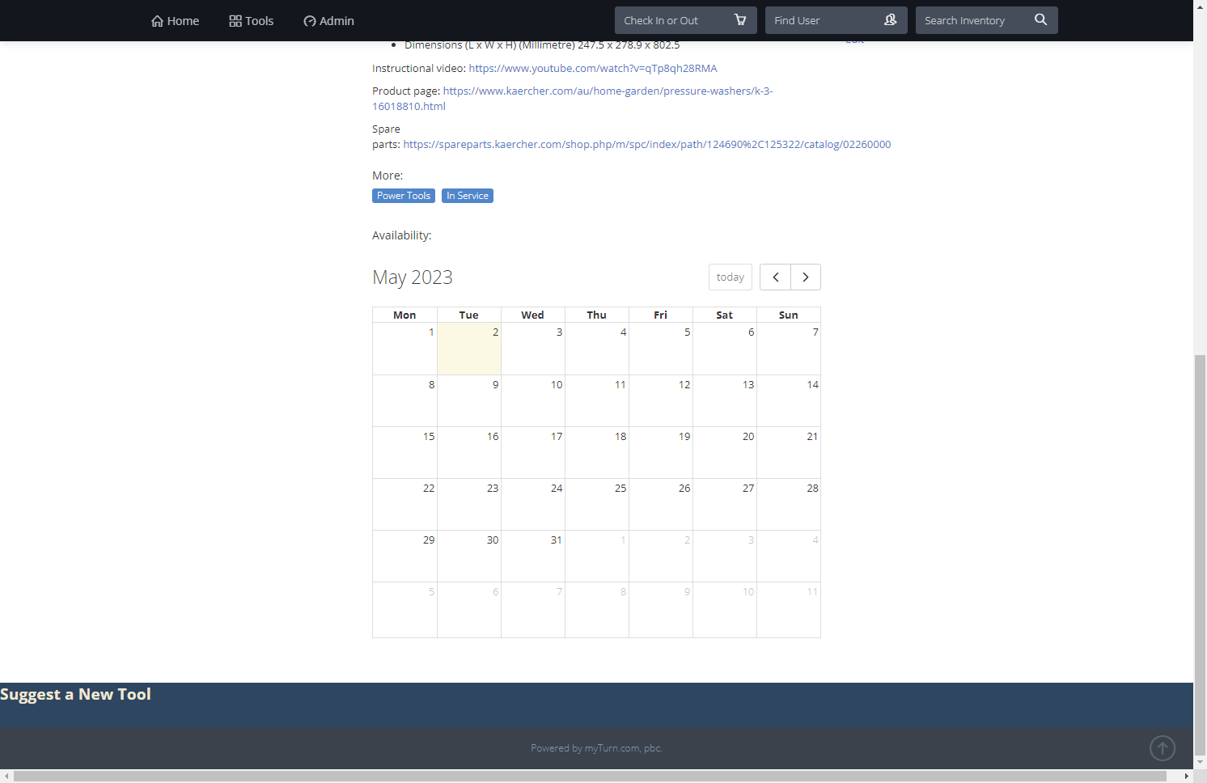This screenshot has width=1207, height=783.
Task: Open the Tools menu
Action: tap(252, 21)
